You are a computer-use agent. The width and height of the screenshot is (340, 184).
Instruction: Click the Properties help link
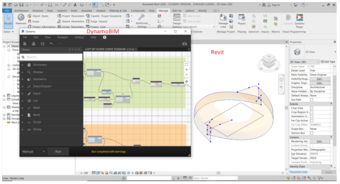[299, 172]
